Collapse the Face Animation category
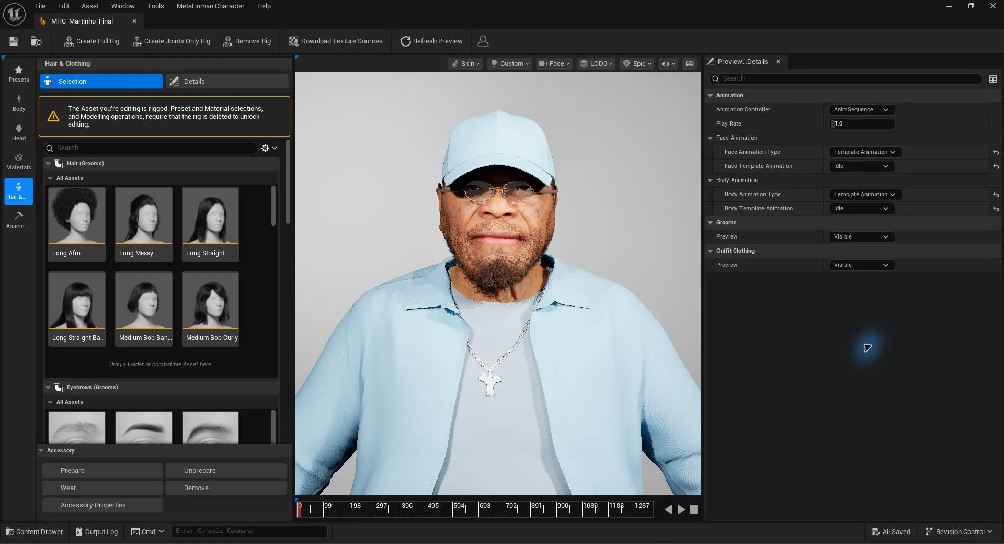 tap(710, 138)
